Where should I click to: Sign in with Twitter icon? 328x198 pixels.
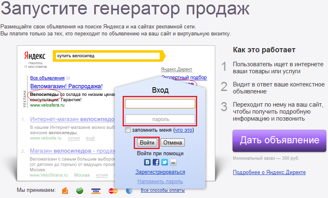165,162
